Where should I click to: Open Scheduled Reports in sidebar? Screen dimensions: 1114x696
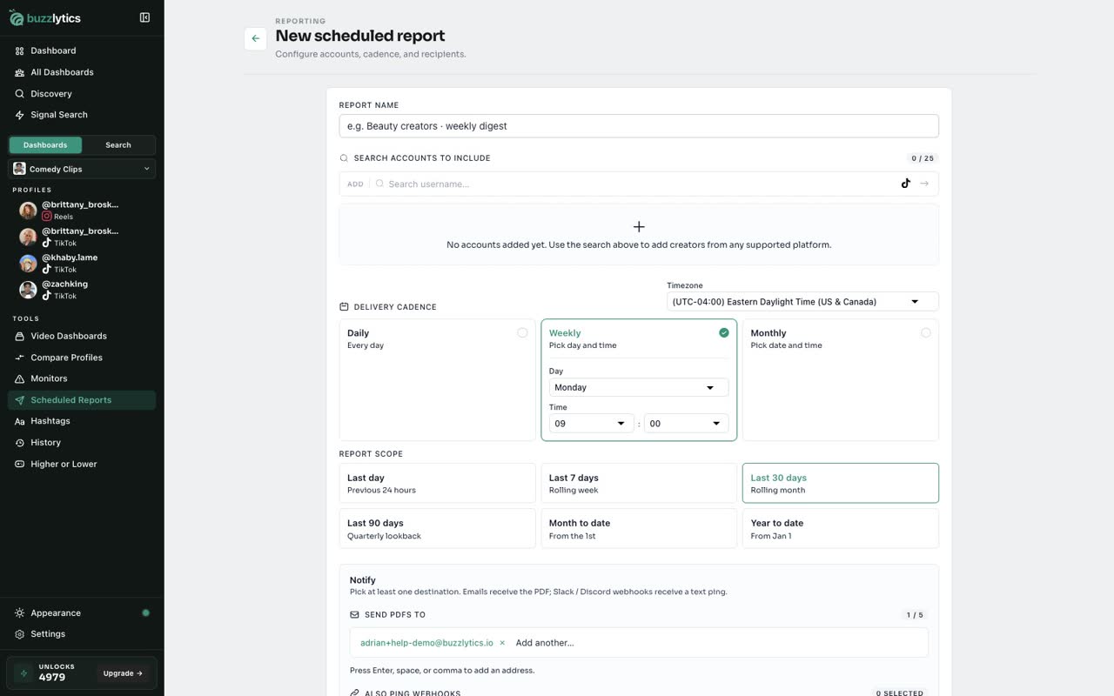pyautogui.click(x=82, y=400)
